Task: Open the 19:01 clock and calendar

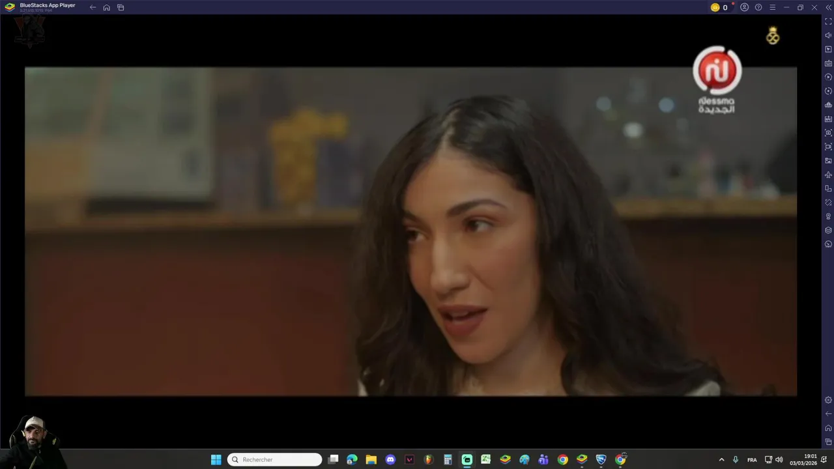Action: click(803, 460)
